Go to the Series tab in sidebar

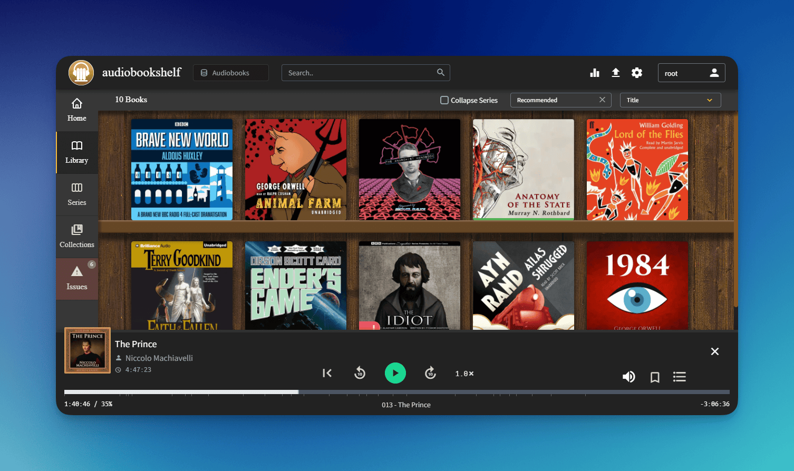[77, 194]
